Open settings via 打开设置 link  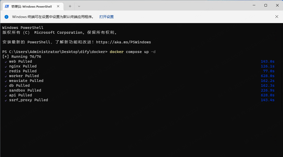click(x=107, y=17)
